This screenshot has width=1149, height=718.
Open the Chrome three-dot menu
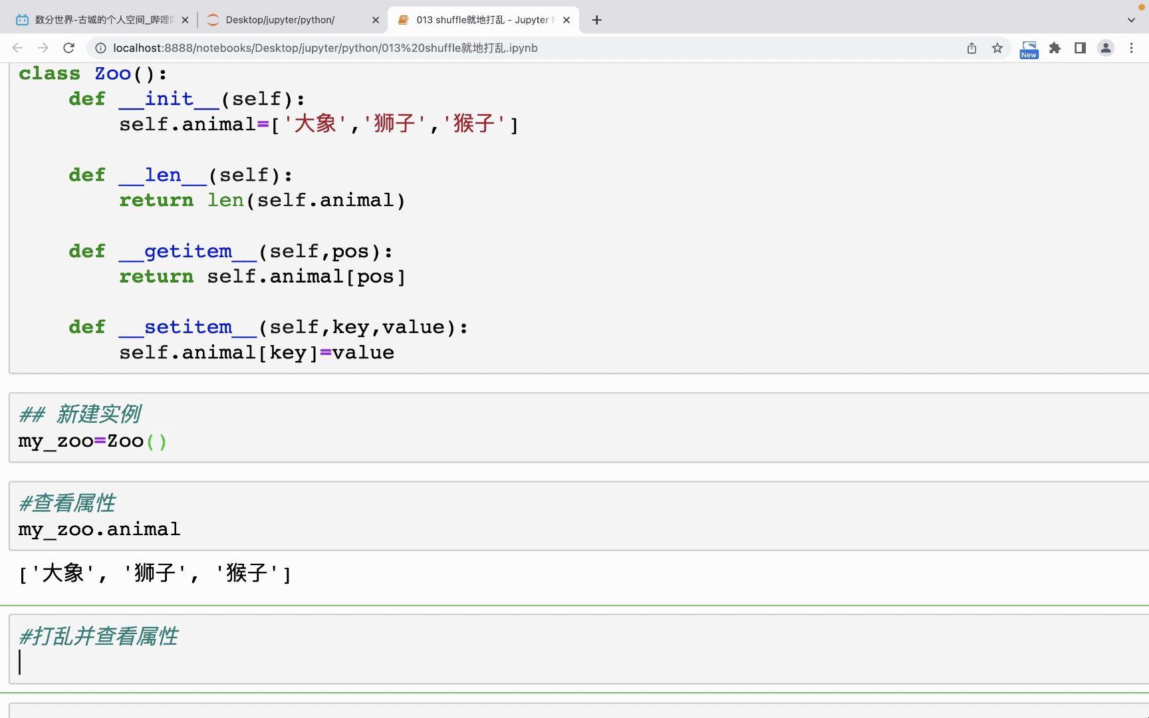tap(1131, 48)
